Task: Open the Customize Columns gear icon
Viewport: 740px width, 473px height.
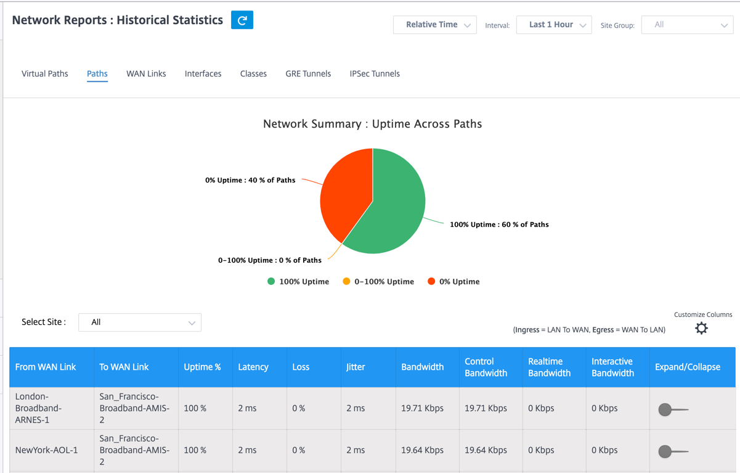Action: (x=701, y=328)
